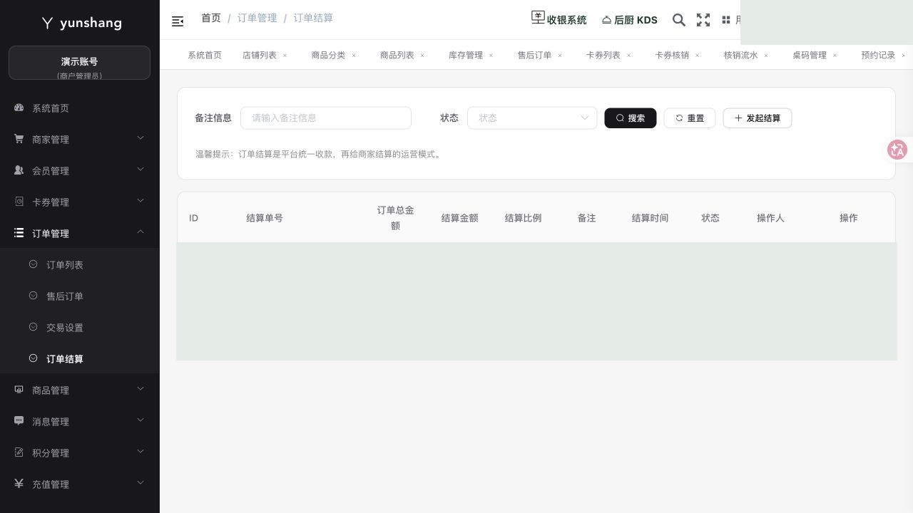Click the pink translate floating icon

pos(897,150)
